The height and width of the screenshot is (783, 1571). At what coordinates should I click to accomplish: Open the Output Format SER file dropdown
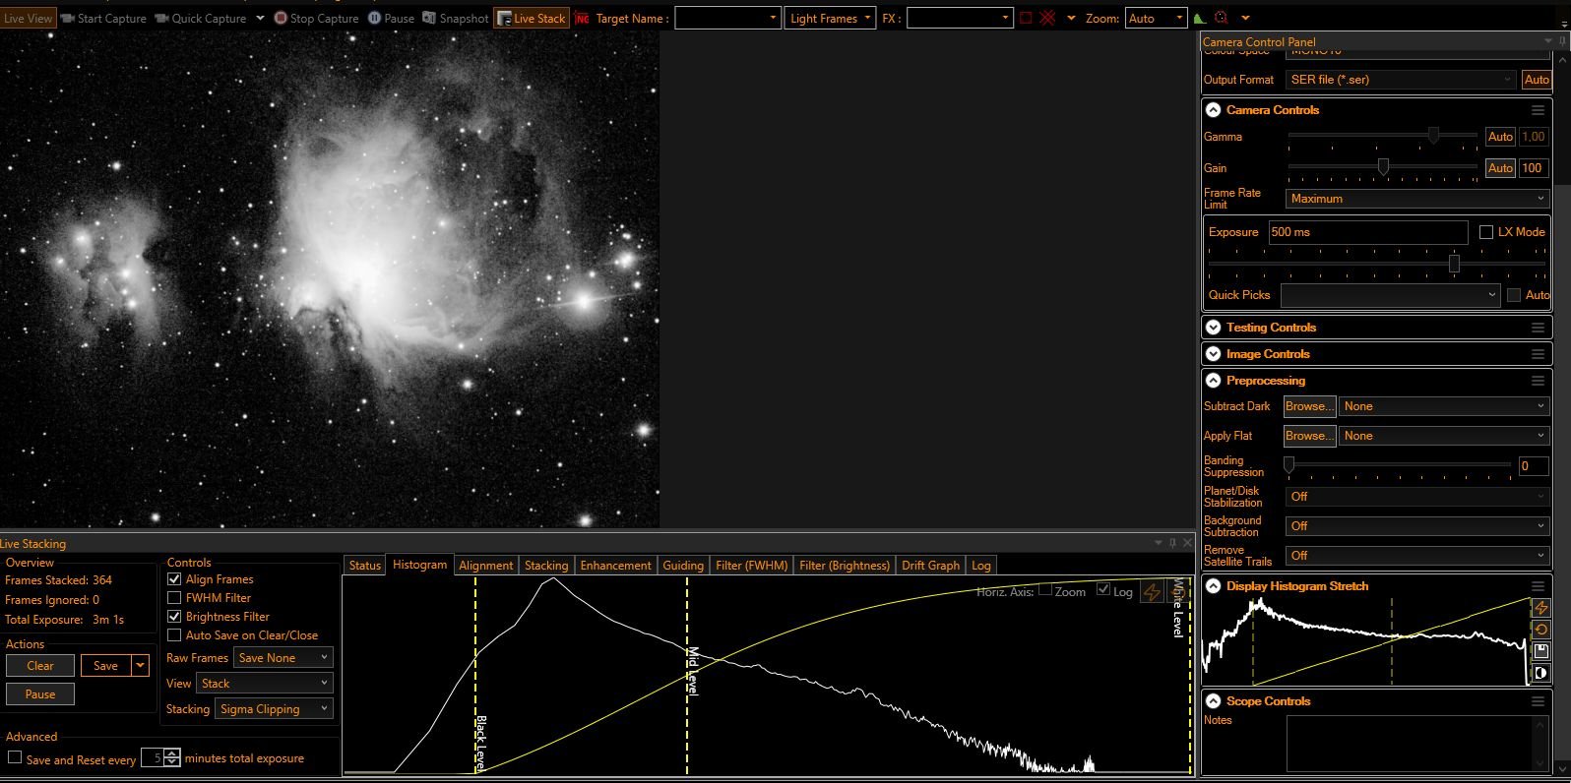tap(1401, 80)
